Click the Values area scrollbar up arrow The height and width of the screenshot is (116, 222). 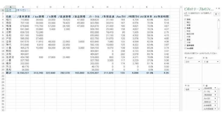click(219, 89)
